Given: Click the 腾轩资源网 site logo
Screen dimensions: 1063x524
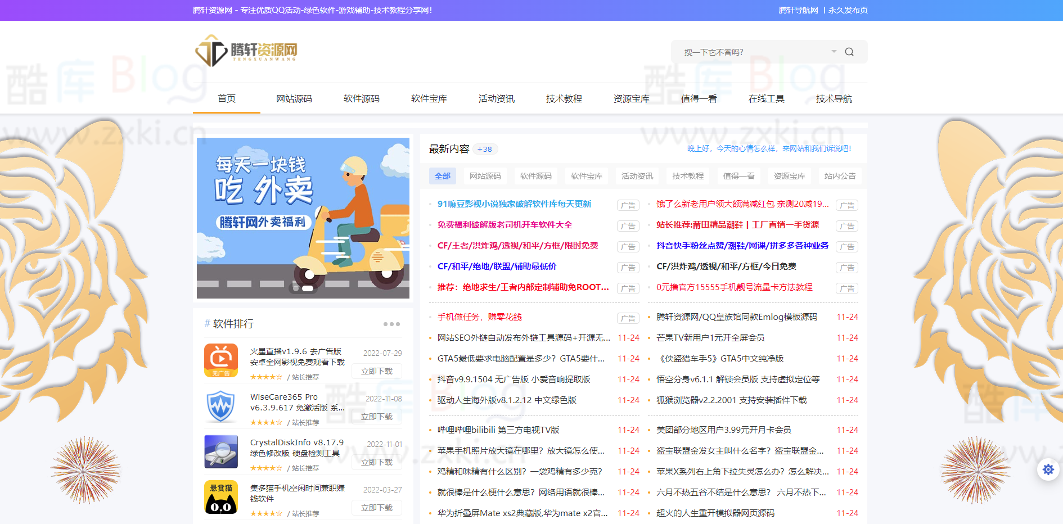Looking at the screenshot, I should click(246, 51).
